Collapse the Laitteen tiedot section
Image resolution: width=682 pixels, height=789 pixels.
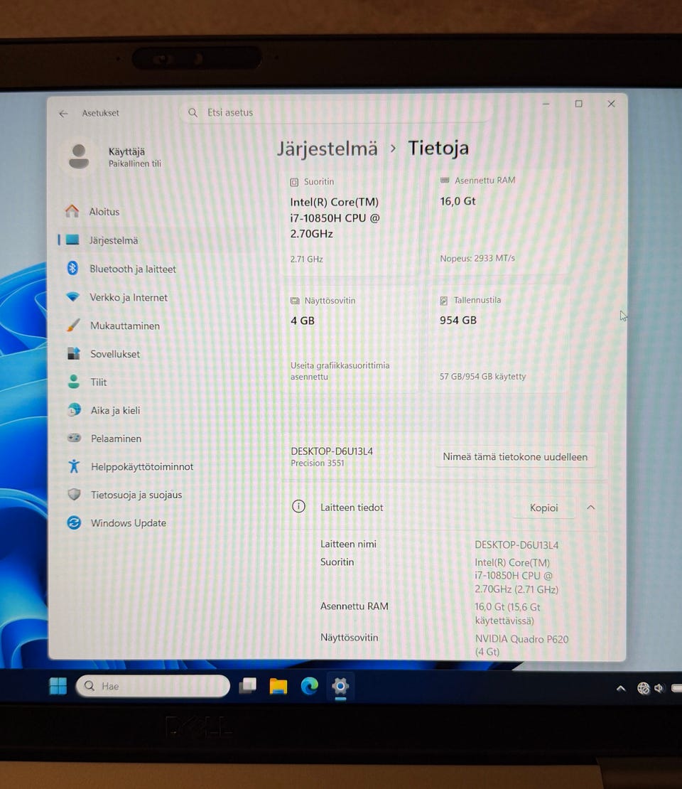[x=591, y=508]
